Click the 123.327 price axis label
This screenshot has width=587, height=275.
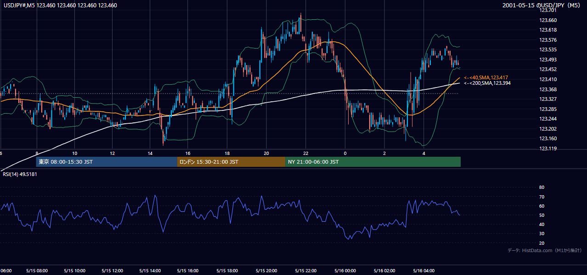coord(548,99)
